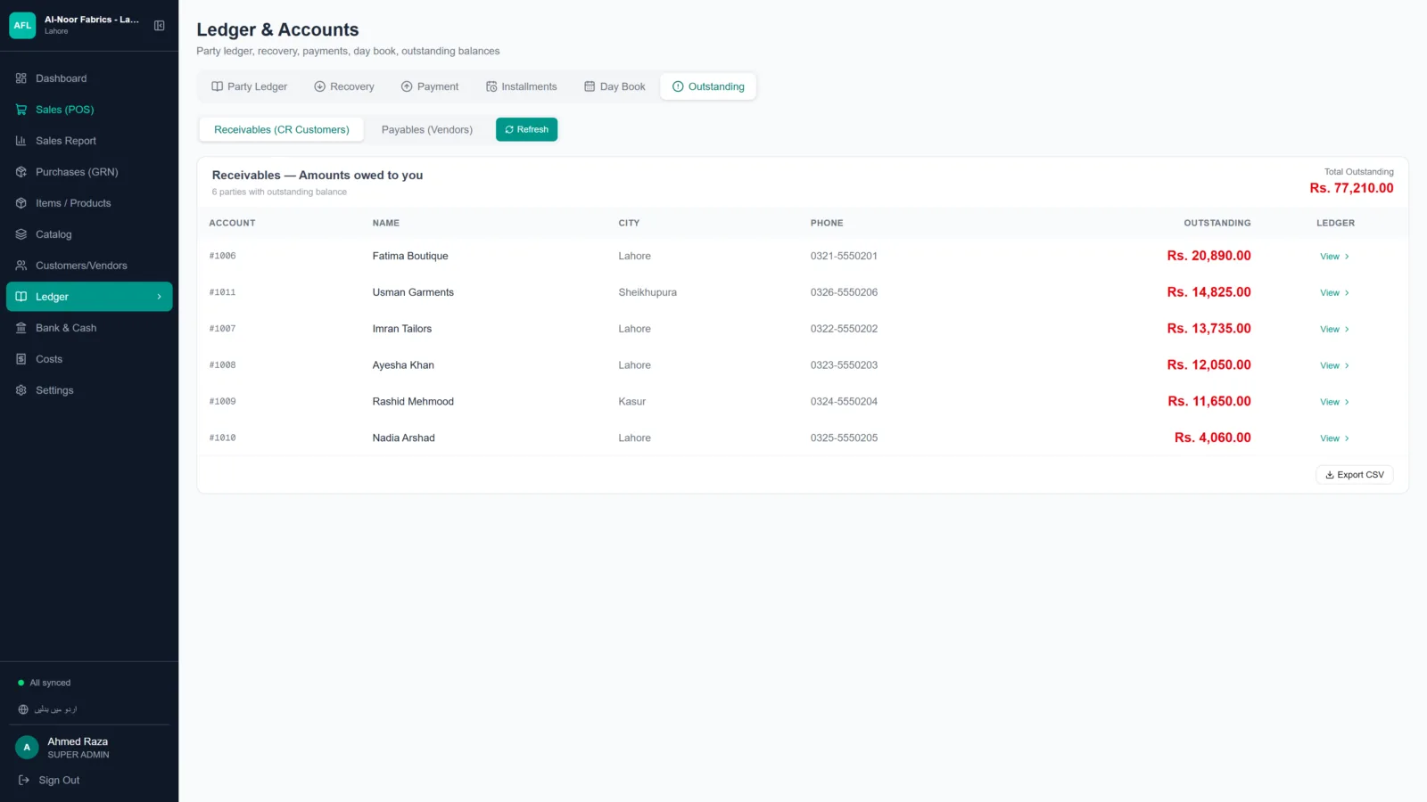
Task: Click the Sheikhupura city cell
Action: coord(648,292)
